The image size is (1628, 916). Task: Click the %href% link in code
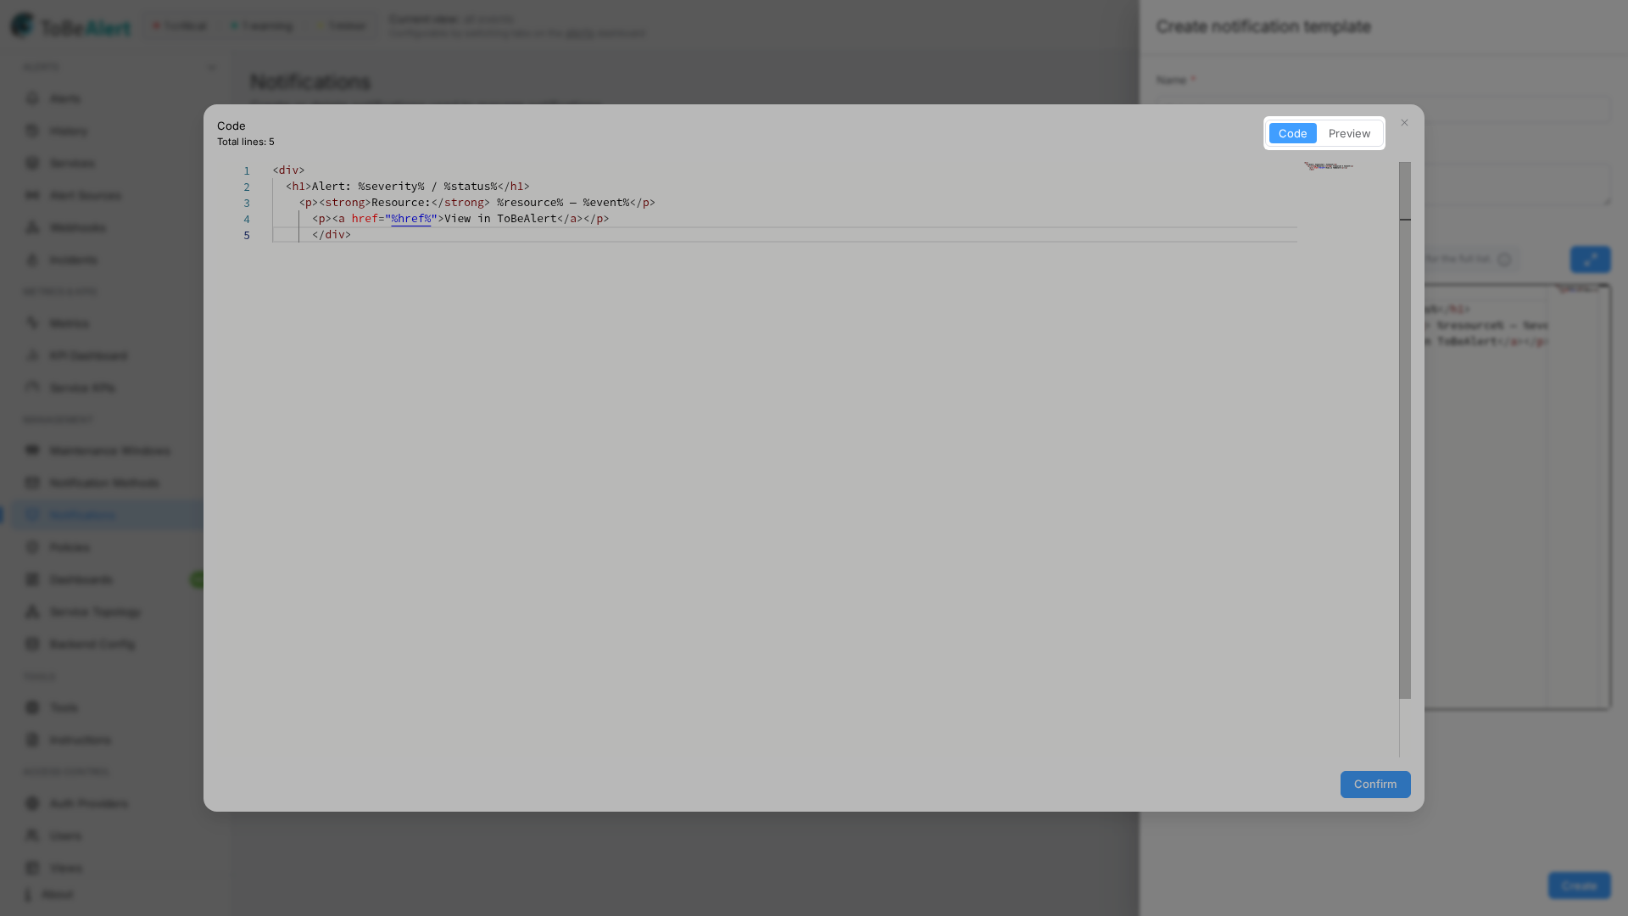pos(411,219)
